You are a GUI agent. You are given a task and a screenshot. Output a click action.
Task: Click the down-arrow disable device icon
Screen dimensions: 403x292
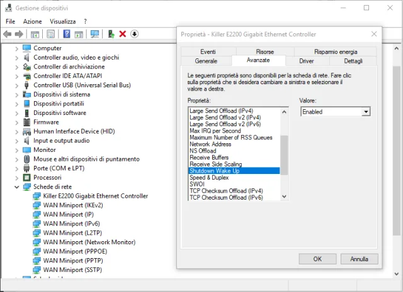pyautogui.click(x=134, y=34)
